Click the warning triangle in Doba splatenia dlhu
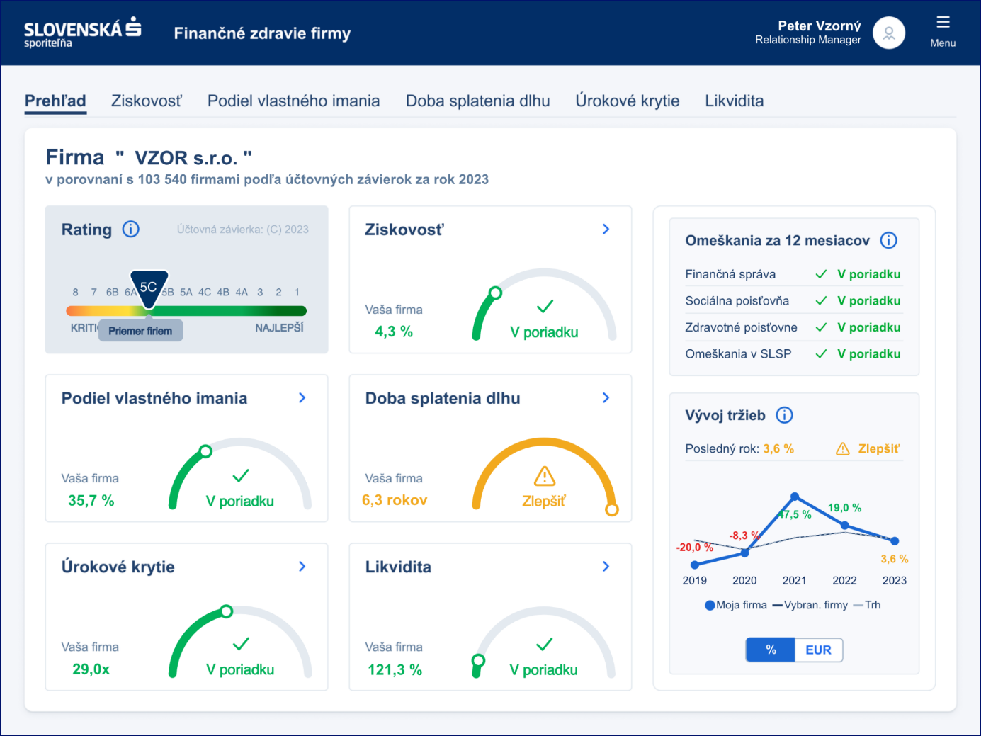 pos(544,476)
